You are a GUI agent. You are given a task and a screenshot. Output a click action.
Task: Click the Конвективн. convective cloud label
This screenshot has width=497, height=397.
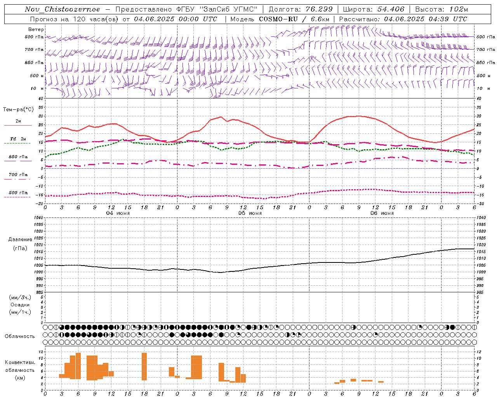pos(20,362)
